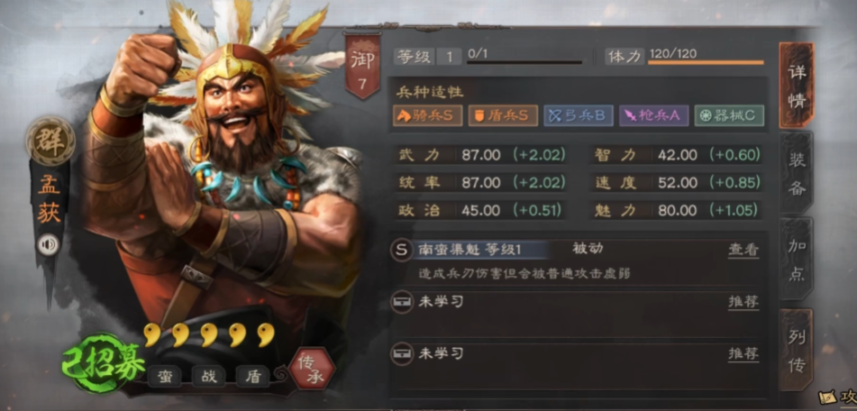Switch to the 详情 details tab

[797, 86]
